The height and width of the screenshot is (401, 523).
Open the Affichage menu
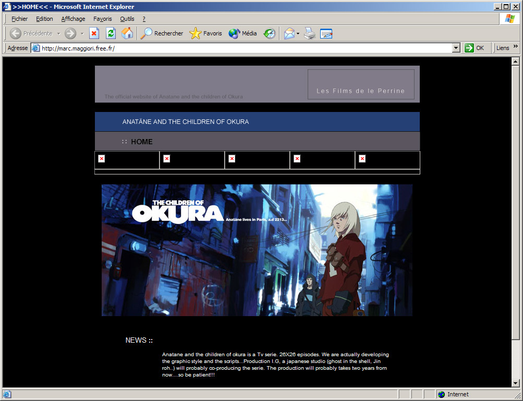click(73, 19)
